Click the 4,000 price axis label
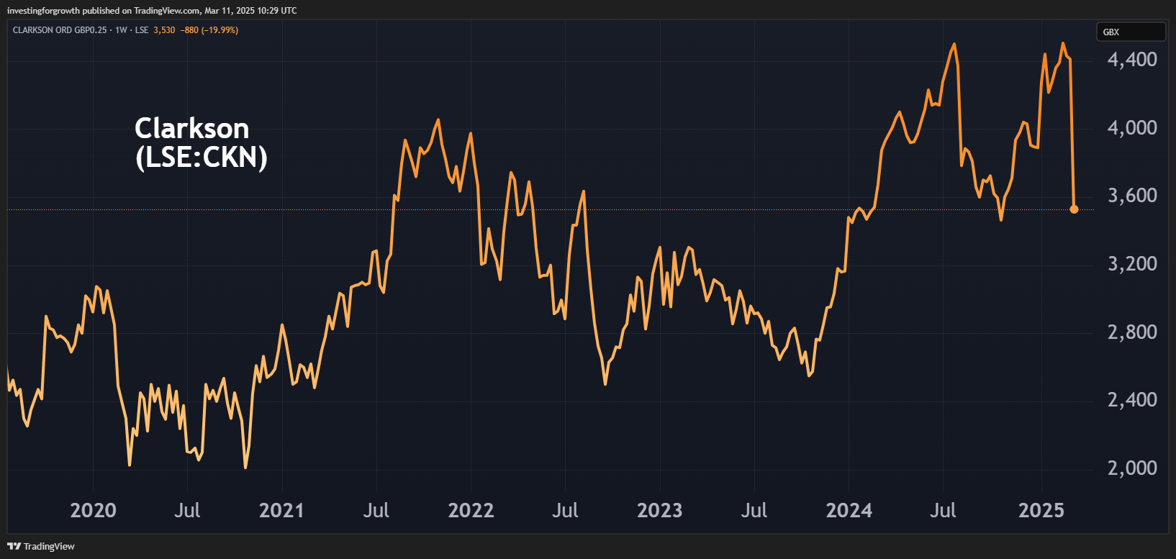1176x559 pixels. 1132,127
